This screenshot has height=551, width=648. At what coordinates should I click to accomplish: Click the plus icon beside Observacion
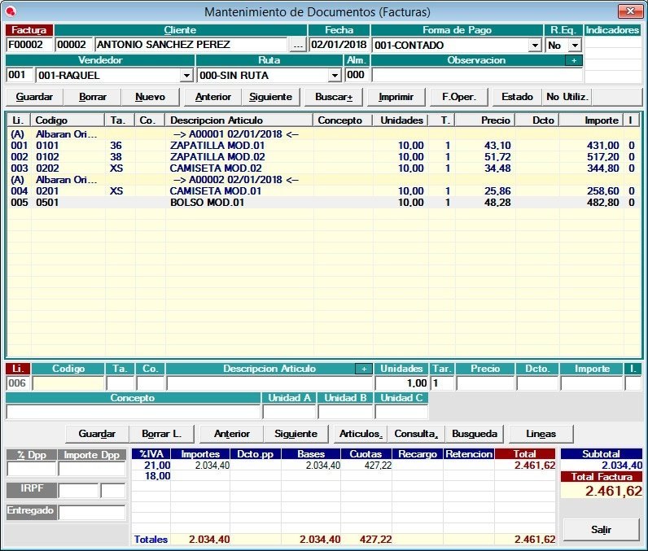pyautogui.click(x=573, y=60)
